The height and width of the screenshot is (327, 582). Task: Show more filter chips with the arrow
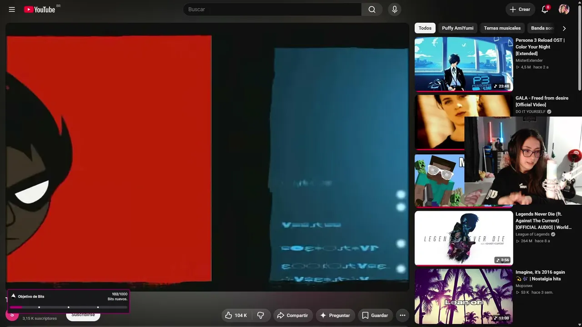(x=564, y=28)
